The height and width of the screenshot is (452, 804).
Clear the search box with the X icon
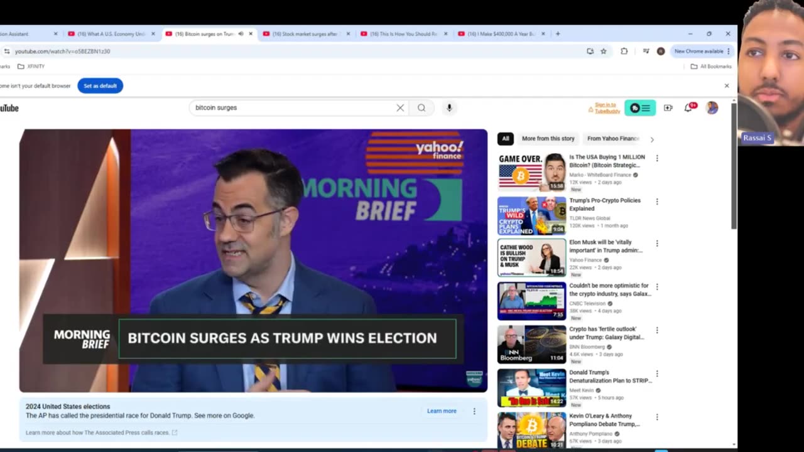[x=400, y=108]
